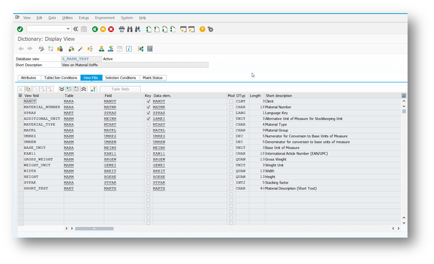Click the red Cancel icon
Screen dimensions: 434x264
111,29
